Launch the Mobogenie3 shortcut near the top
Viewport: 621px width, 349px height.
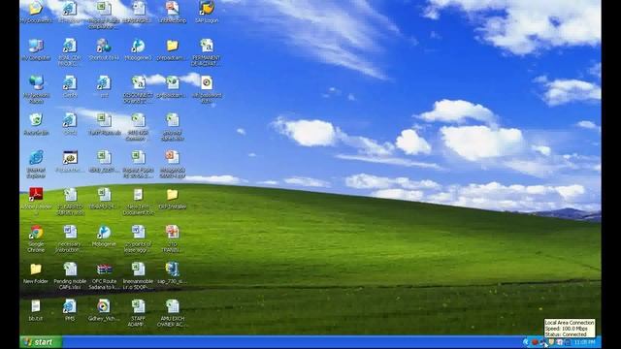pyautogui.click(x=138, y=46)
